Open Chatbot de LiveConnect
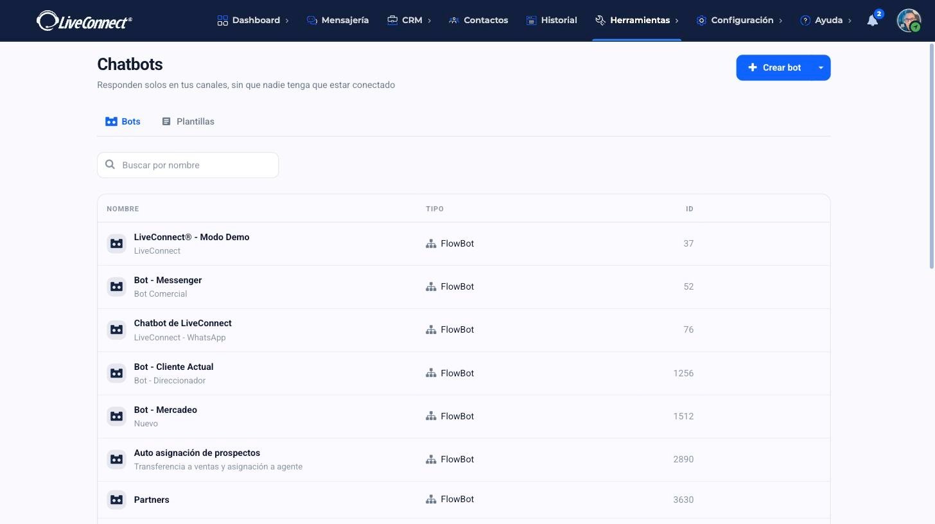935x524 pixels. (182, 323)
